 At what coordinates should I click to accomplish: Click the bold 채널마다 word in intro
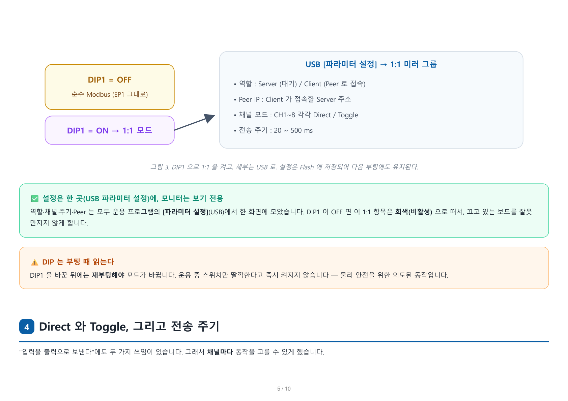220,352
